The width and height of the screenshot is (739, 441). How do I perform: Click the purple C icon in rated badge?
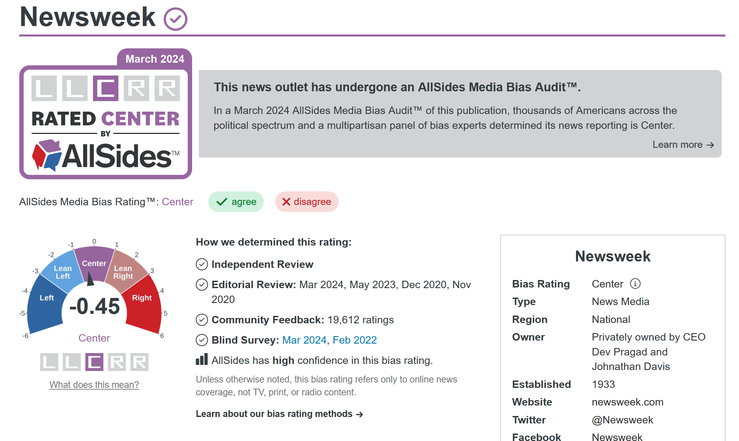coord(106,88)
